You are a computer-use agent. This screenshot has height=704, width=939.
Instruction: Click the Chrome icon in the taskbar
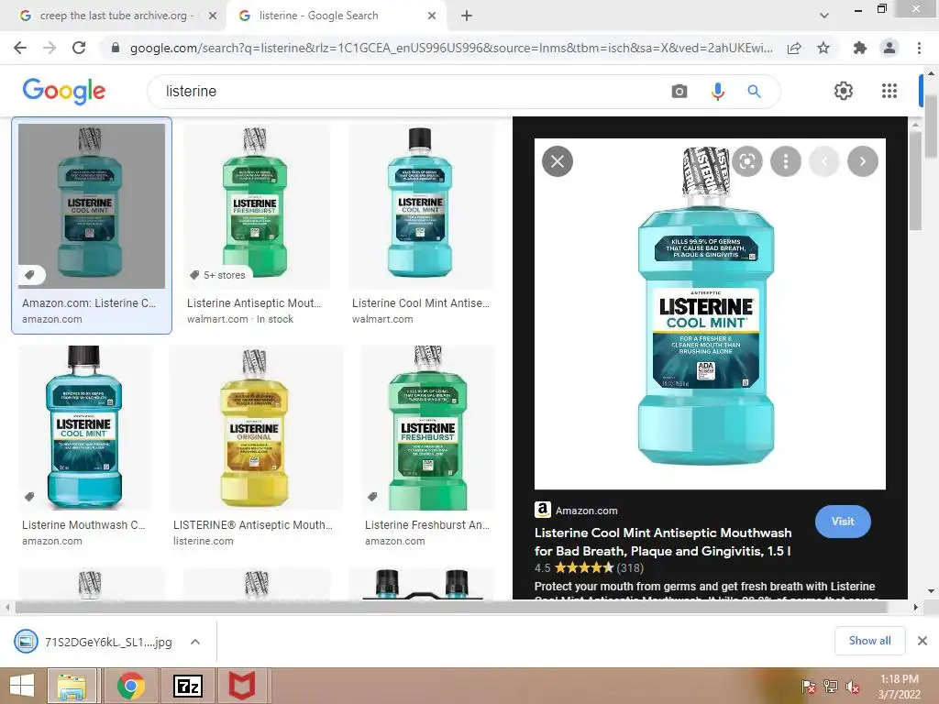coord(130,686)
